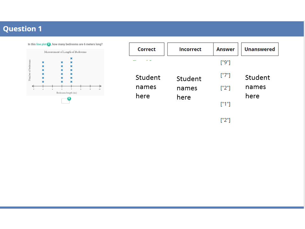Open the 'line plot' hyperlink
Image resolution: width=305 pixels, height=229 pixels.
pos(42,44)
